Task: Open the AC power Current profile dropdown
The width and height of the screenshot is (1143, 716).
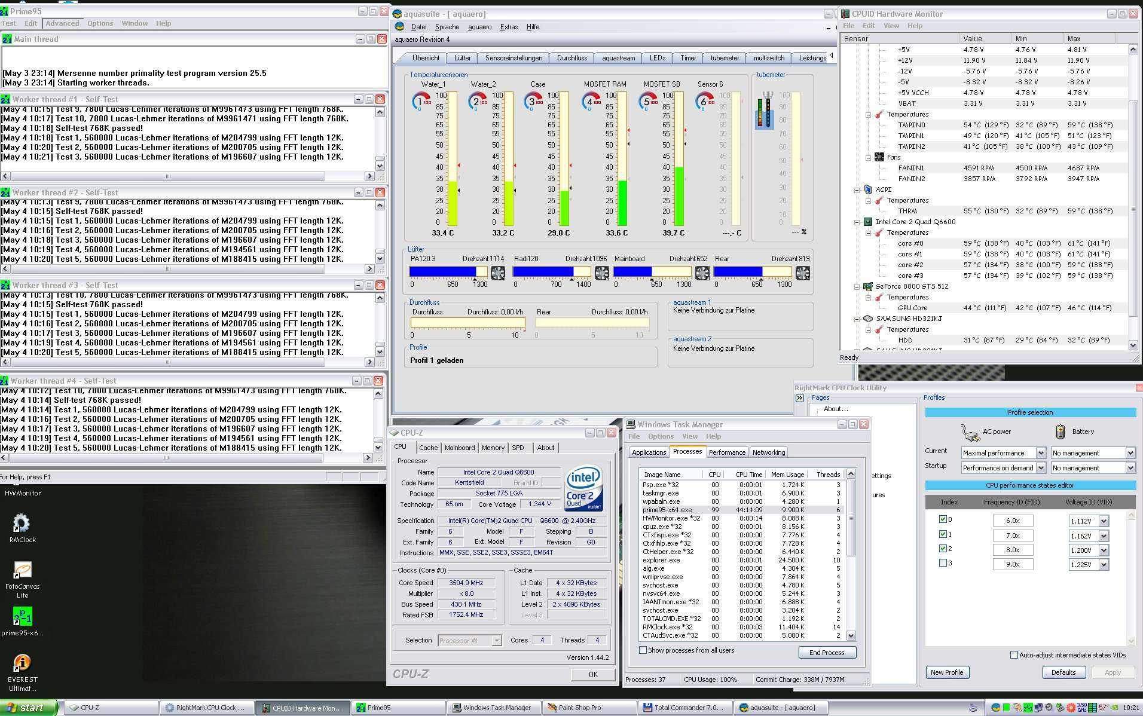Action: pos(1040,453)
